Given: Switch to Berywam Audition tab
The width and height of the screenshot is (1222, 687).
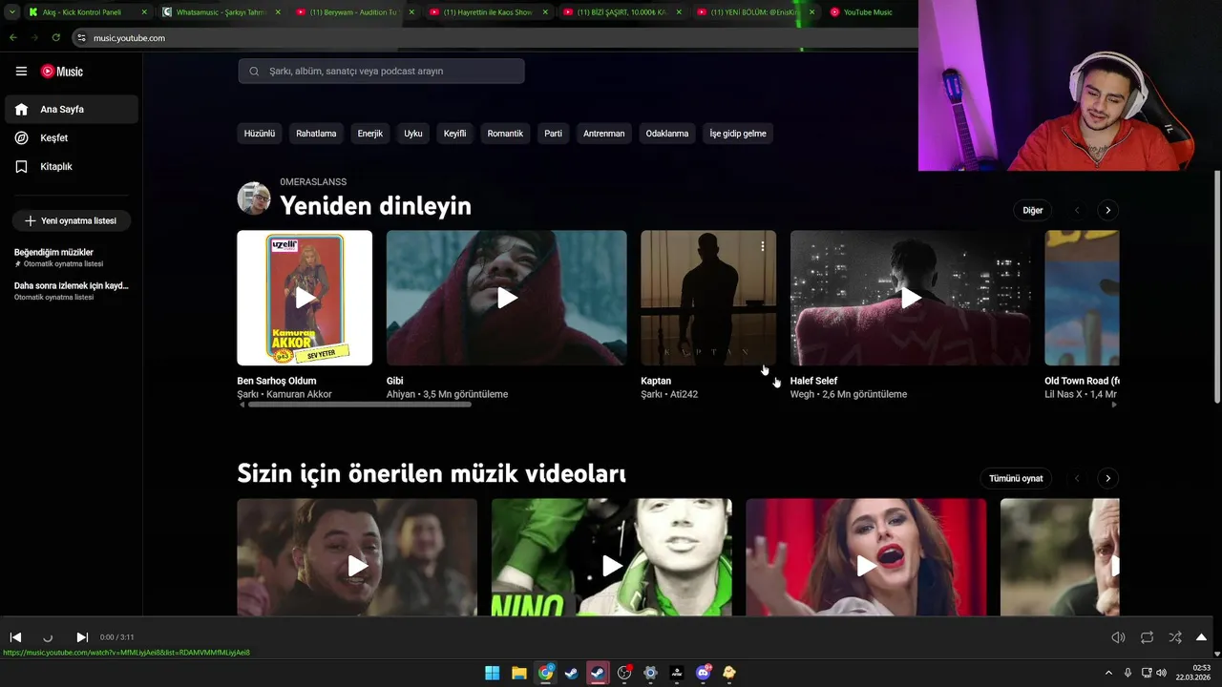Looking at the screenshot, I should tap(353, 12).
